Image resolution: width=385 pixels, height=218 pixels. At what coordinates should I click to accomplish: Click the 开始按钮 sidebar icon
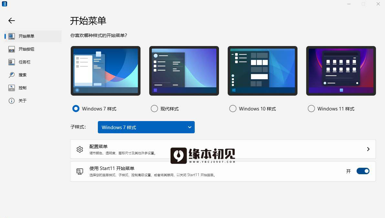click(x=12, y=49)
